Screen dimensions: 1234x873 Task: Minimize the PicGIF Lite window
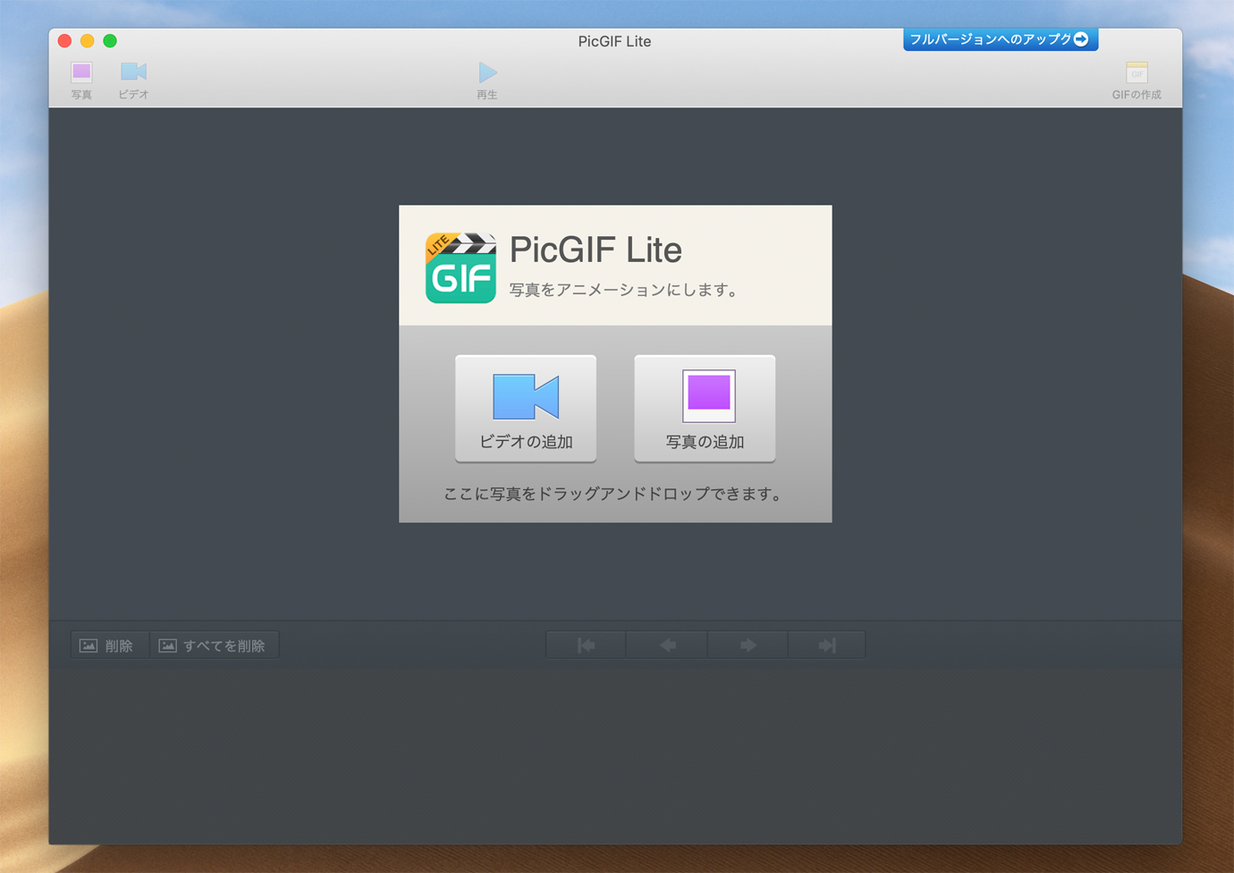87,40
